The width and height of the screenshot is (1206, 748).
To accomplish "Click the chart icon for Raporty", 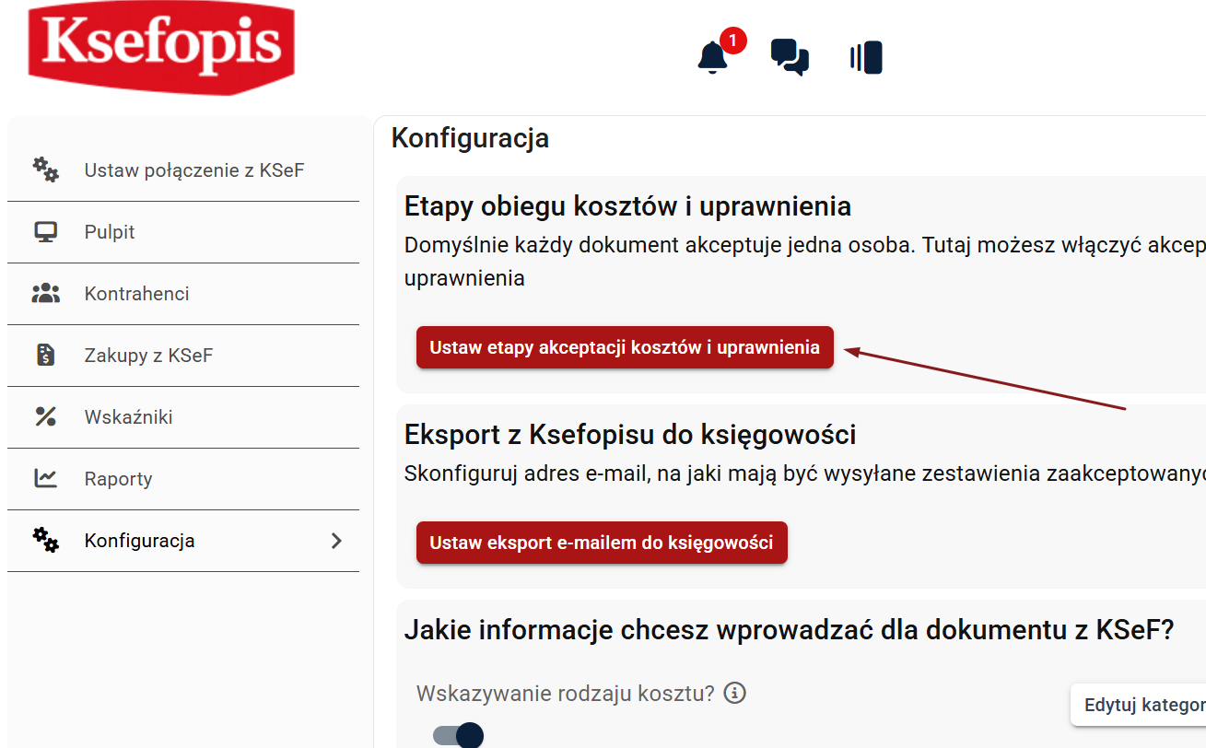I will click(x=45, y=479).
